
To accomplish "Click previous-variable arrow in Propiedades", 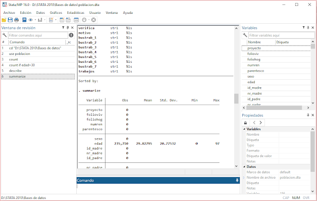I will 254,123.
